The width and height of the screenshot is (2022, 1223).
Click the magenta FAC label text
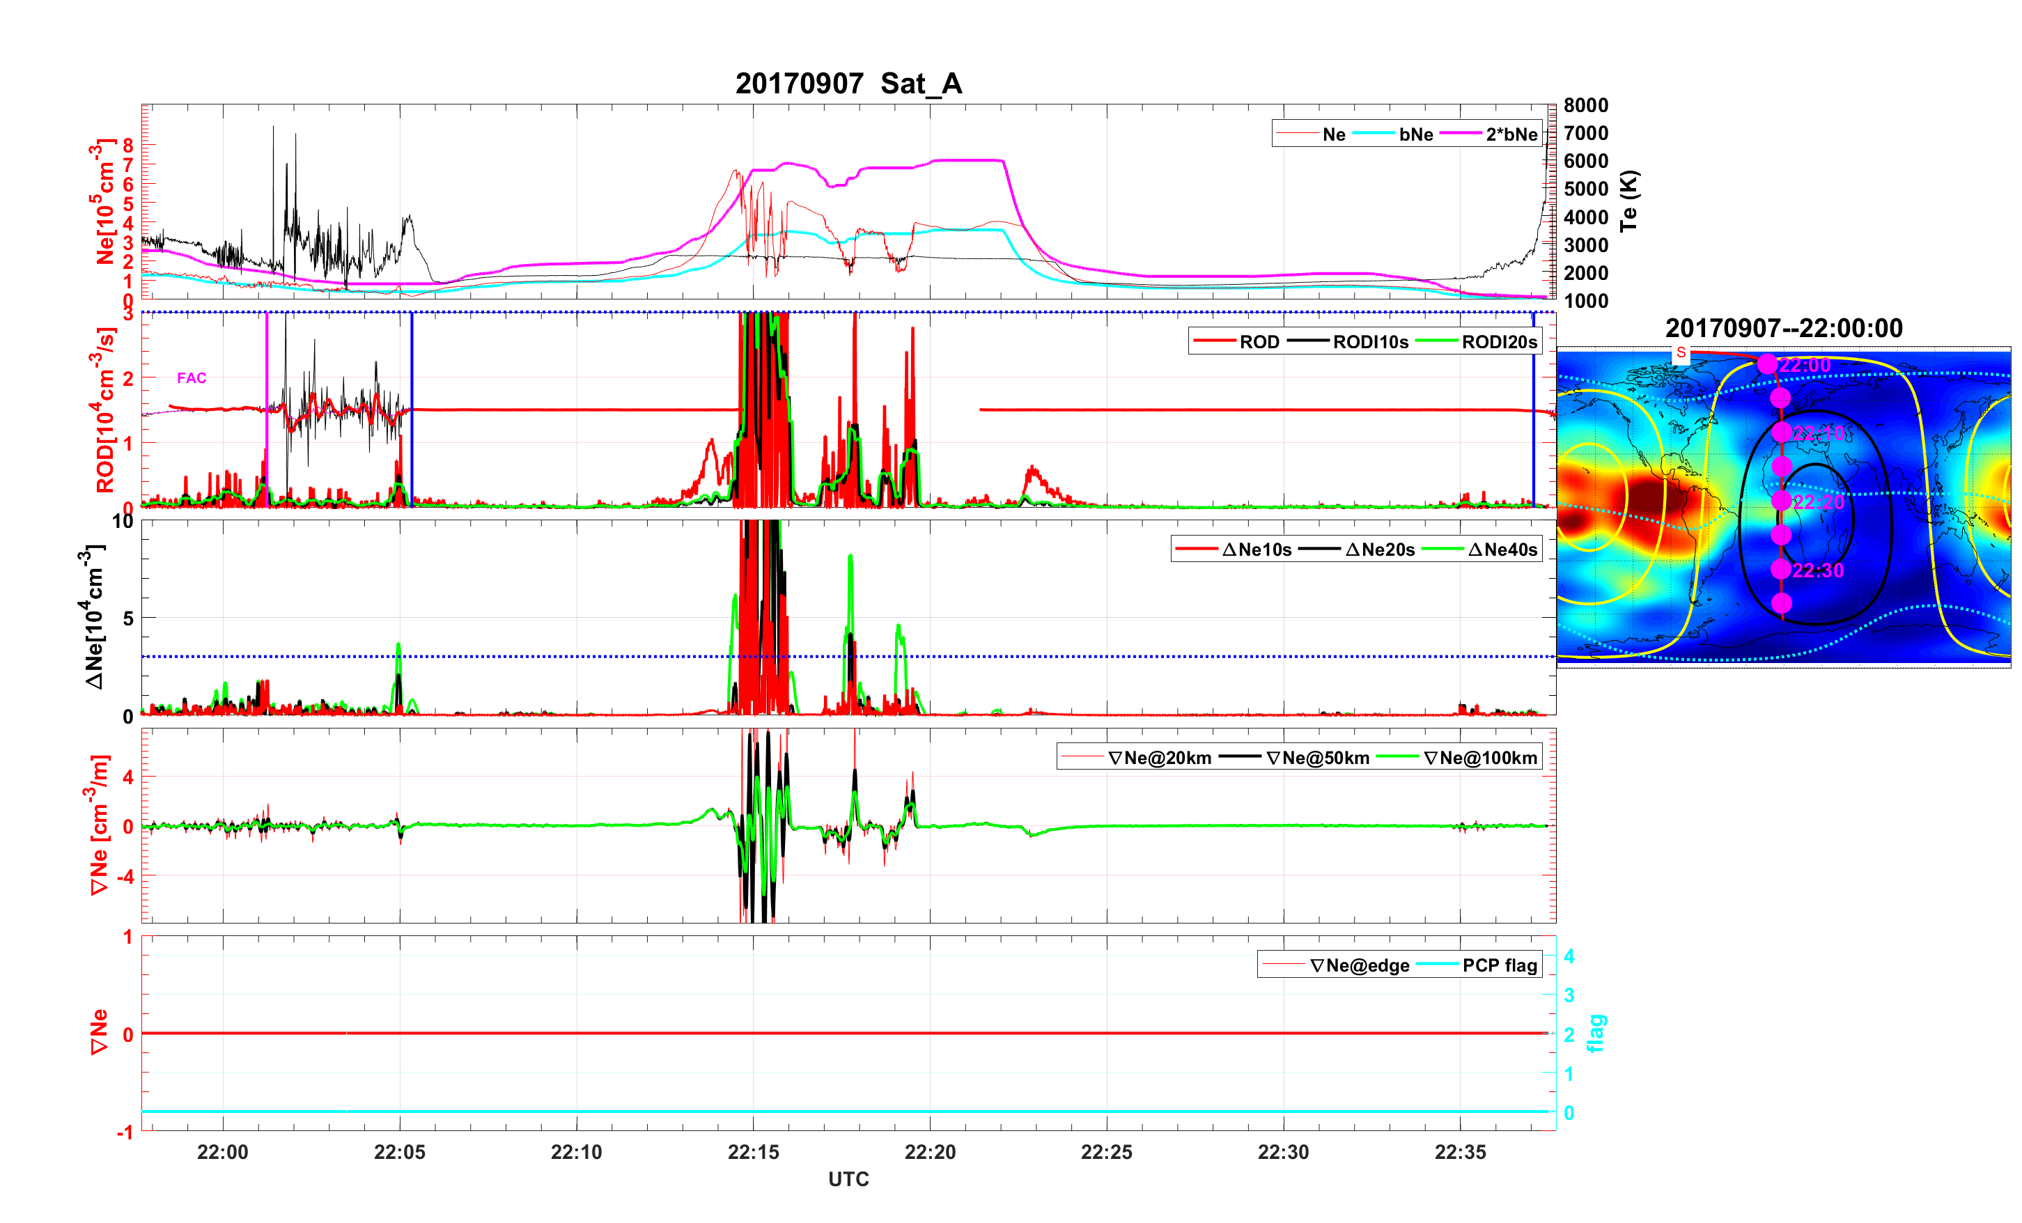(192, 378)
